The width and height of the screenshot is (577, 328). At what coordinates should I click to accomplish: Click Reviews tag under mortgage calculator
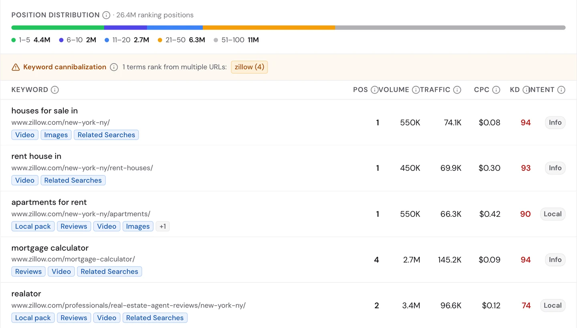tap(28, 272)
